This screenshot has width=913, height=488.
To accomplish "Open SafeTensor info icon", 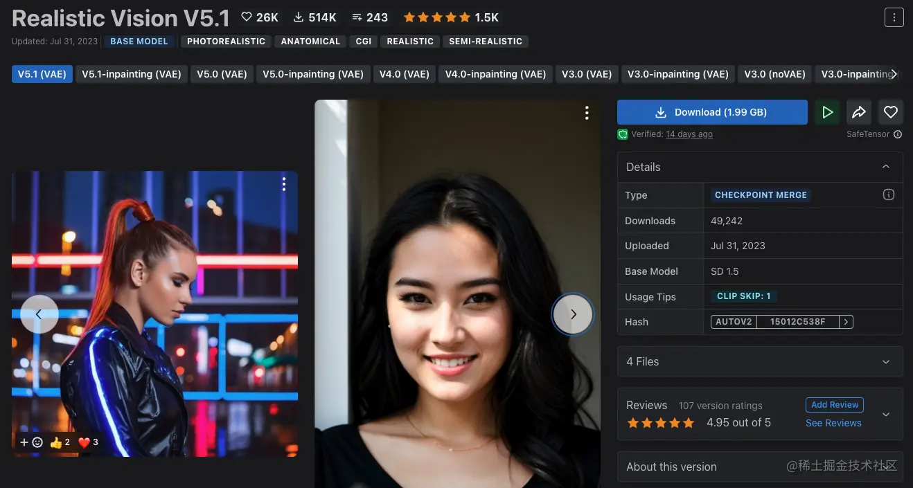I will coord(898,134).
